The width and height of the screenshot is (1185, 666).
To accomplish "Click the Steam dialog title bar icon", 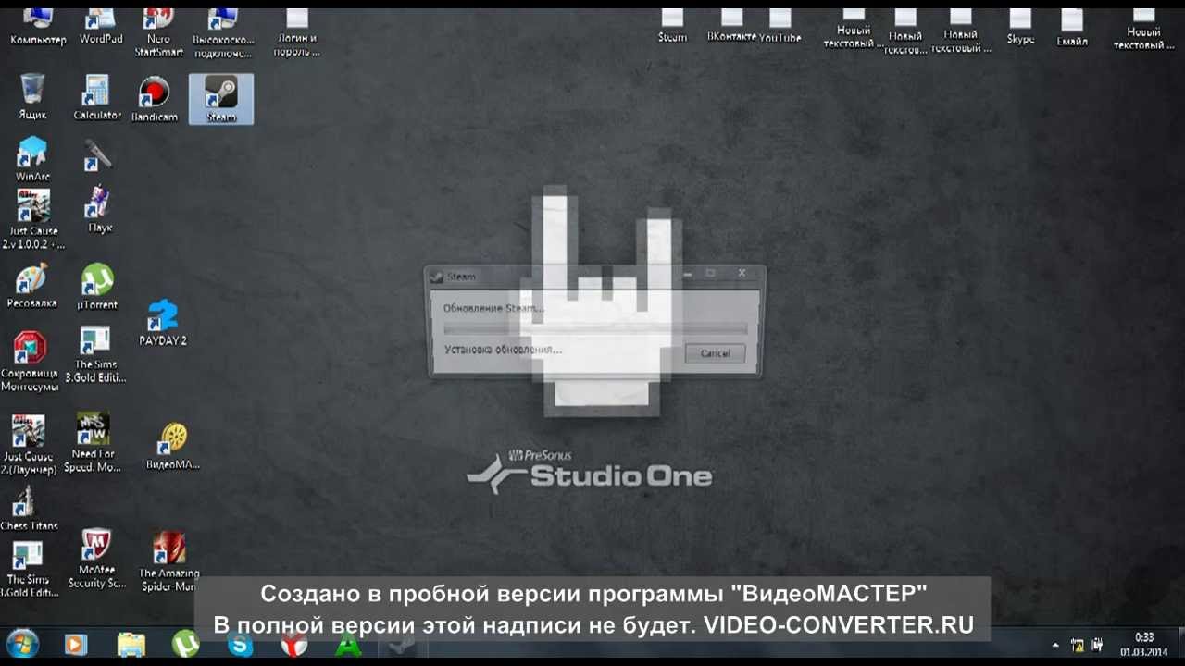I will [x=437, y=276].
